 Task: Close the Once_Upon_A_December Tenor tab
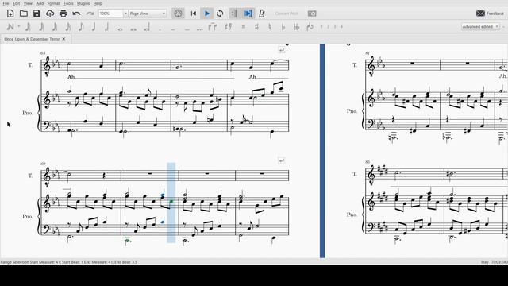coord(63,39)
